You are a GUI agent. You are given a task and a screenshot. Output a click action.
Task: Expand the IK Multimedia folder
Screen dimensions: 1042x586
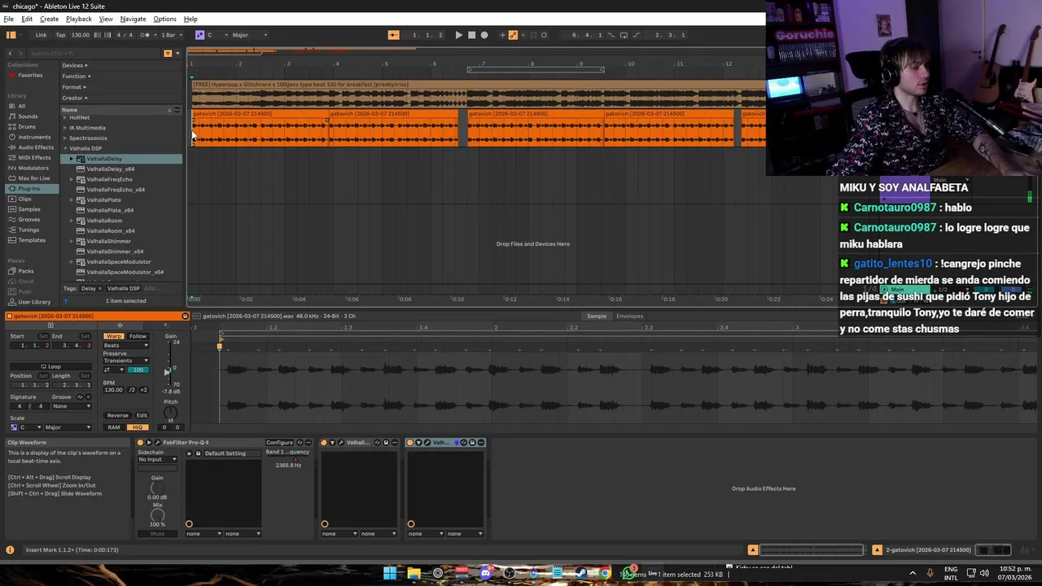point(65,128)
